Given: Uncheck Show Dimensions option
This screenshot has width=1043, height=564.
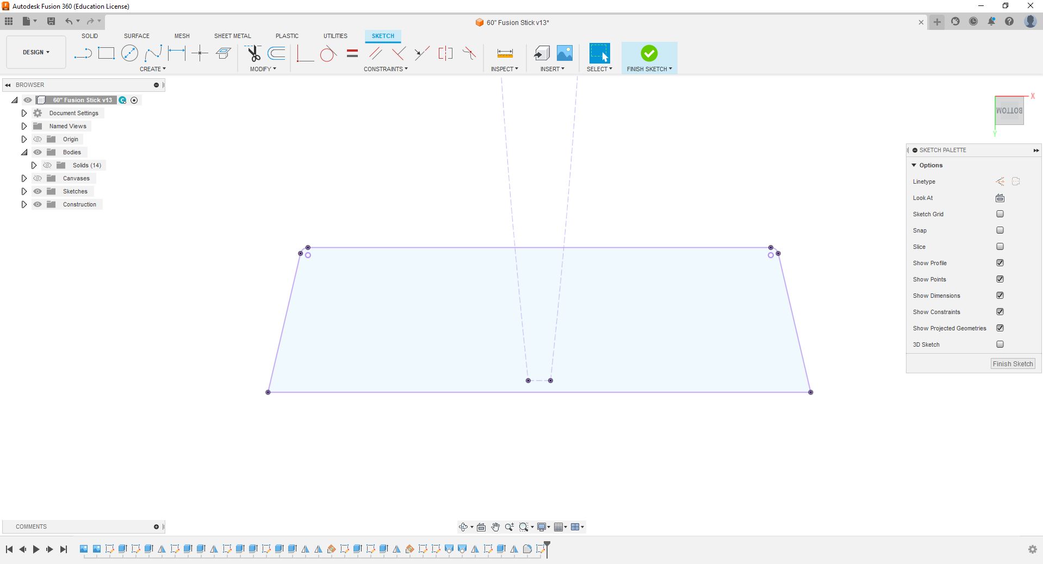Looking at the screenshot, I should [x=999, y=296].
